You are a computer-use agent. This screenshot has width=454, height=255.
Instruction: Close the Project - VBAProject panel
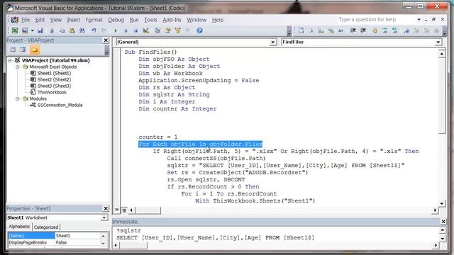106,40
